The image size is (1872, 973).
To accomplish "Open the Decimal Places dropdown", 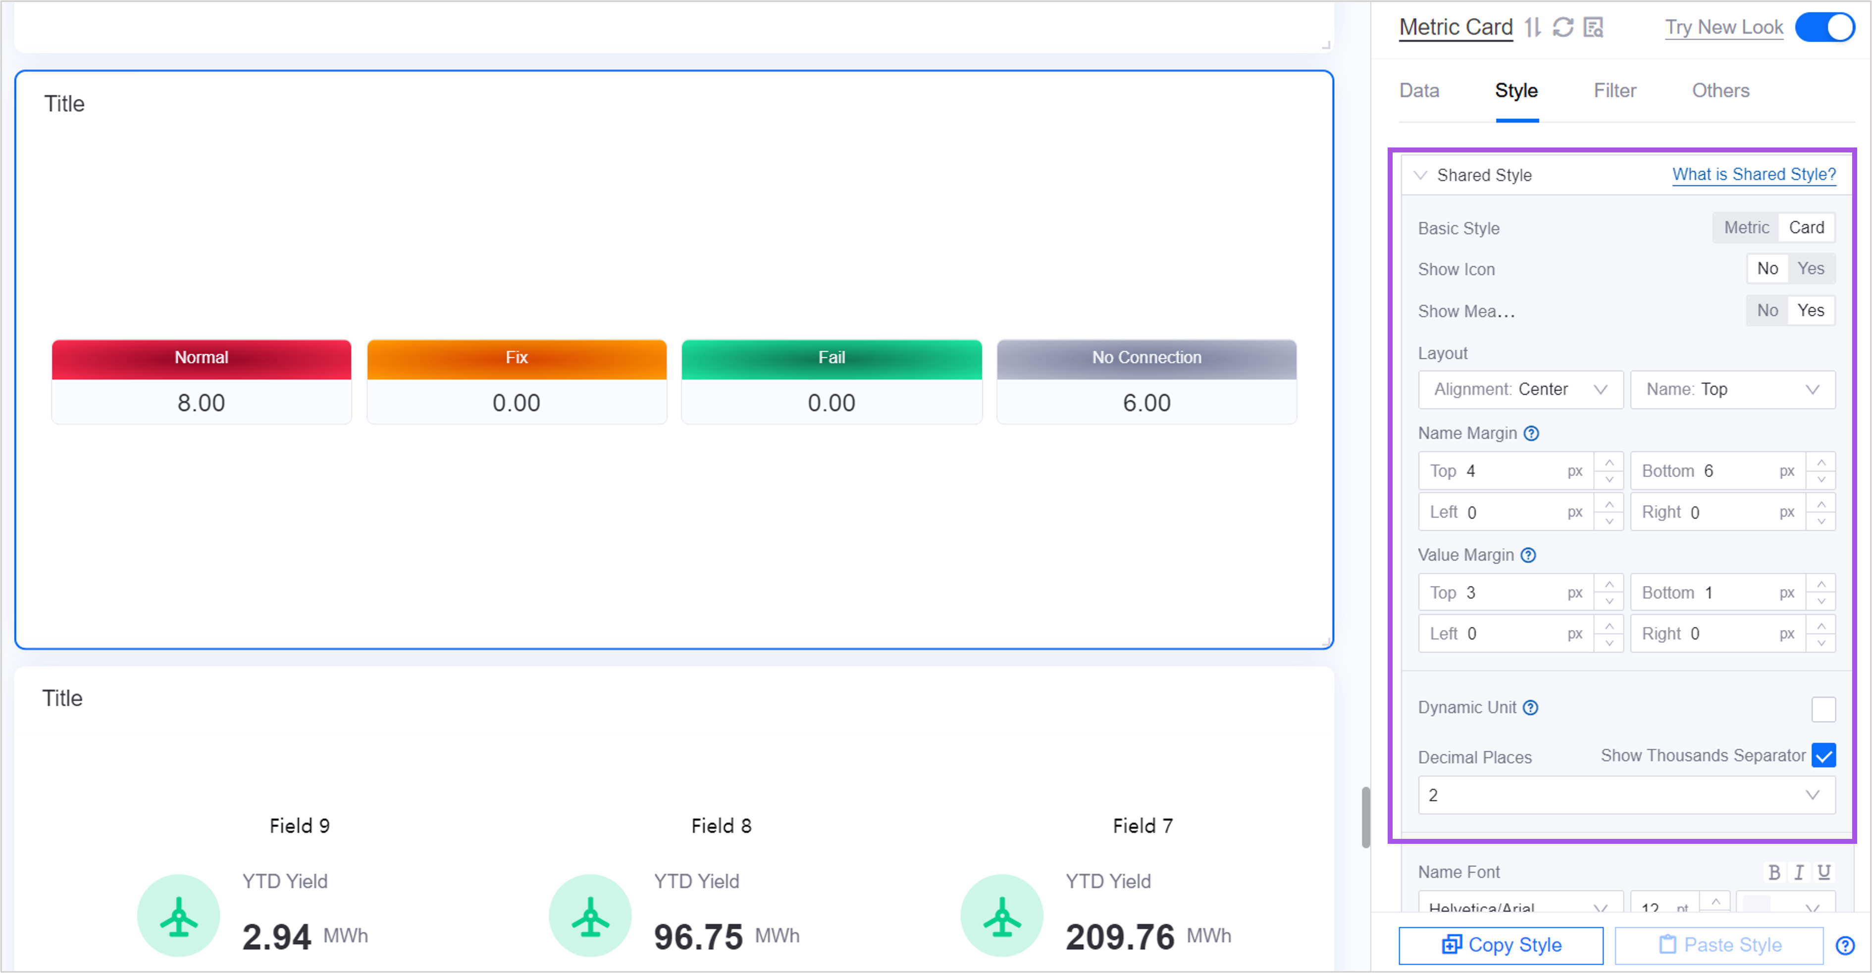I will pyautogui.click(x=1626, y=796).
